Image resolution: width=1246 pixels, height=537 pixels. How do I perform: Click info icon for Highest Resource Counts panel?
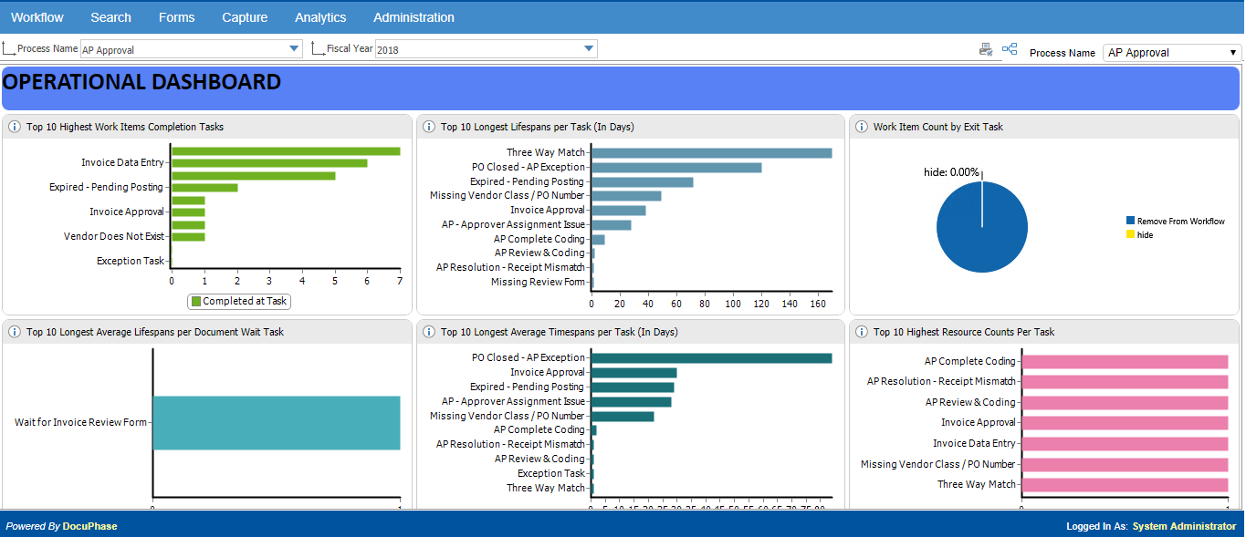(x=862, y=332)
